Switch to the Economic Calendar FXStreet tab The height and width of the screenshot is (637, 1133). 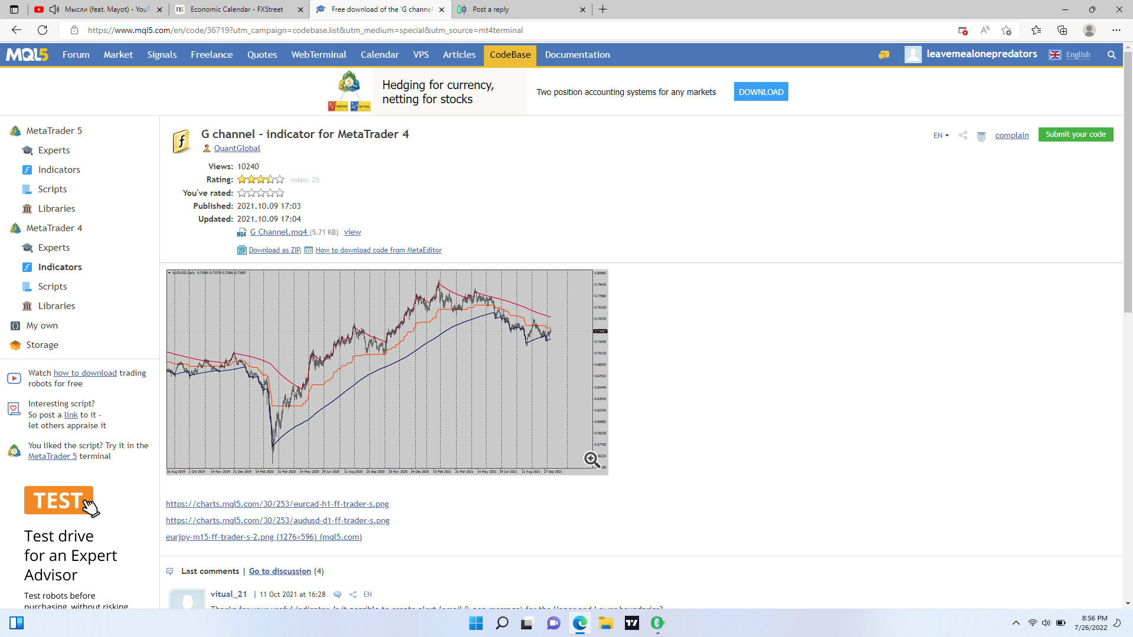pyautogui.click(x=237, y=9)
